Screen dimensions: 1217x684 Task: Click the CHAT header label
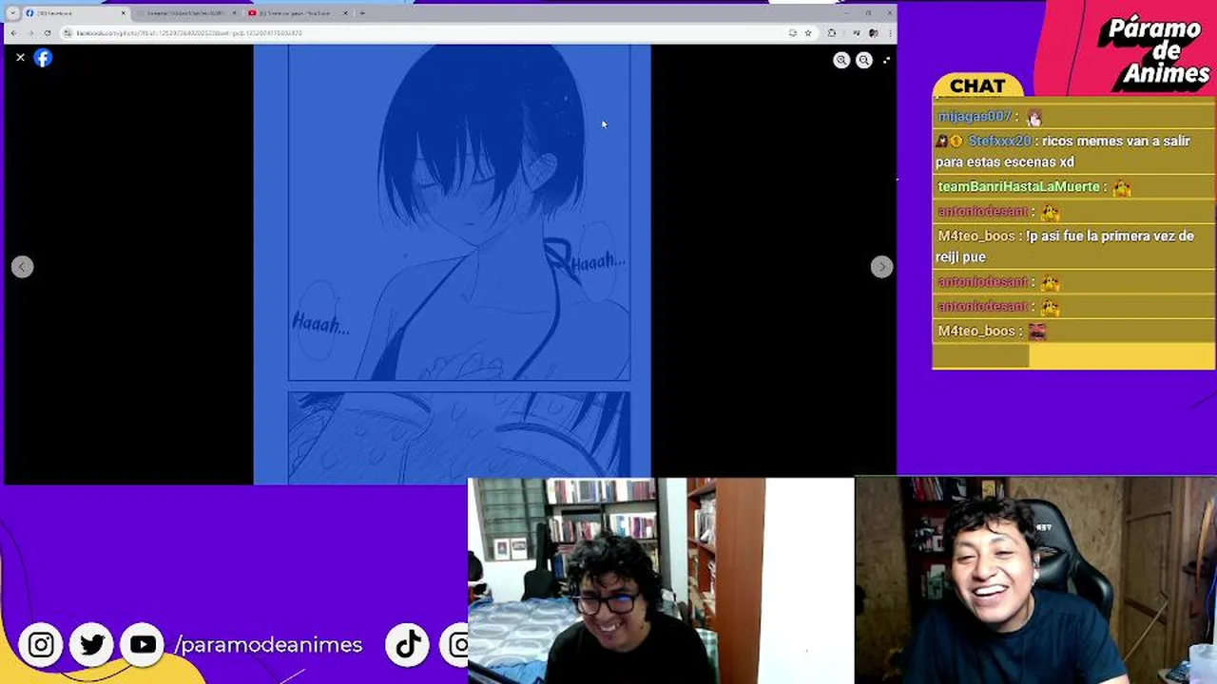[977, 86]
